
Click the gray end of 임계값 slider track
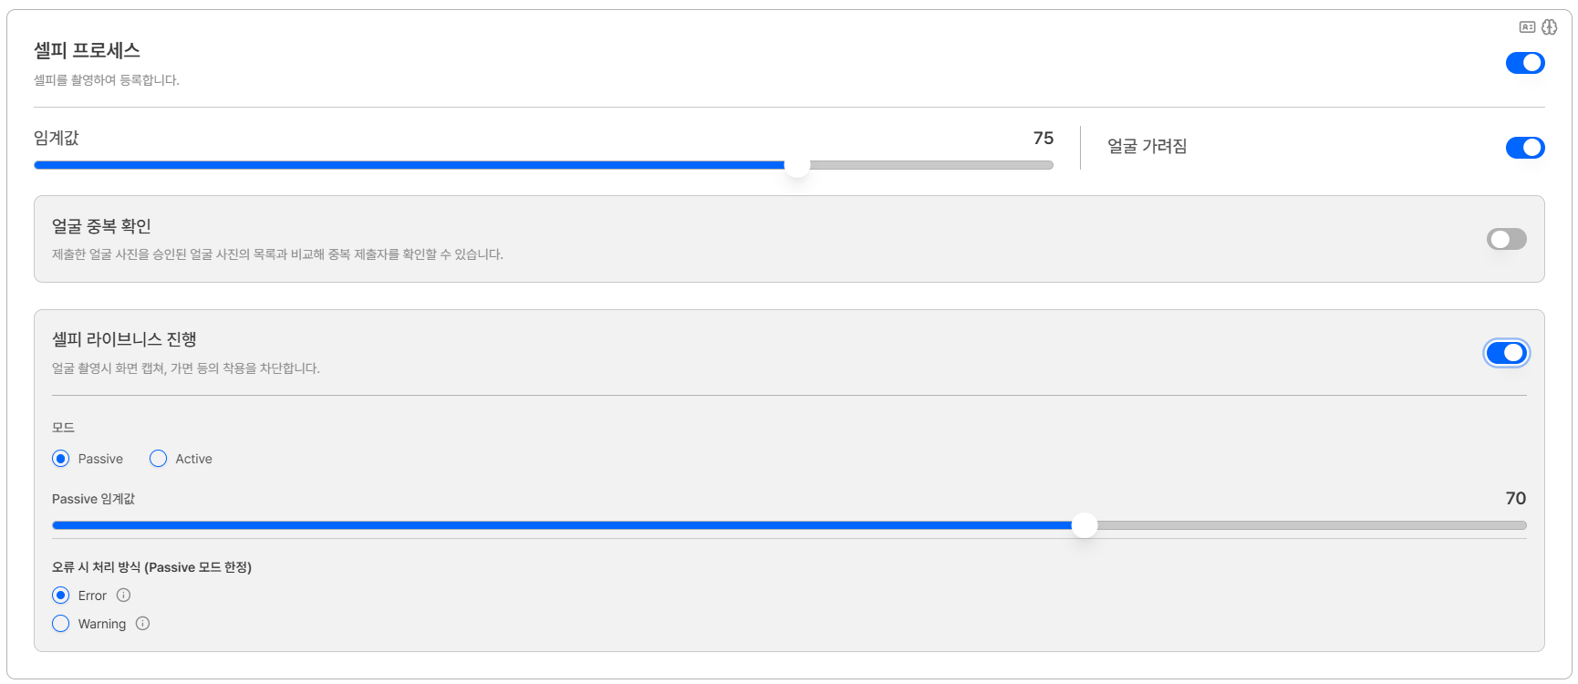tap(931, 165)
